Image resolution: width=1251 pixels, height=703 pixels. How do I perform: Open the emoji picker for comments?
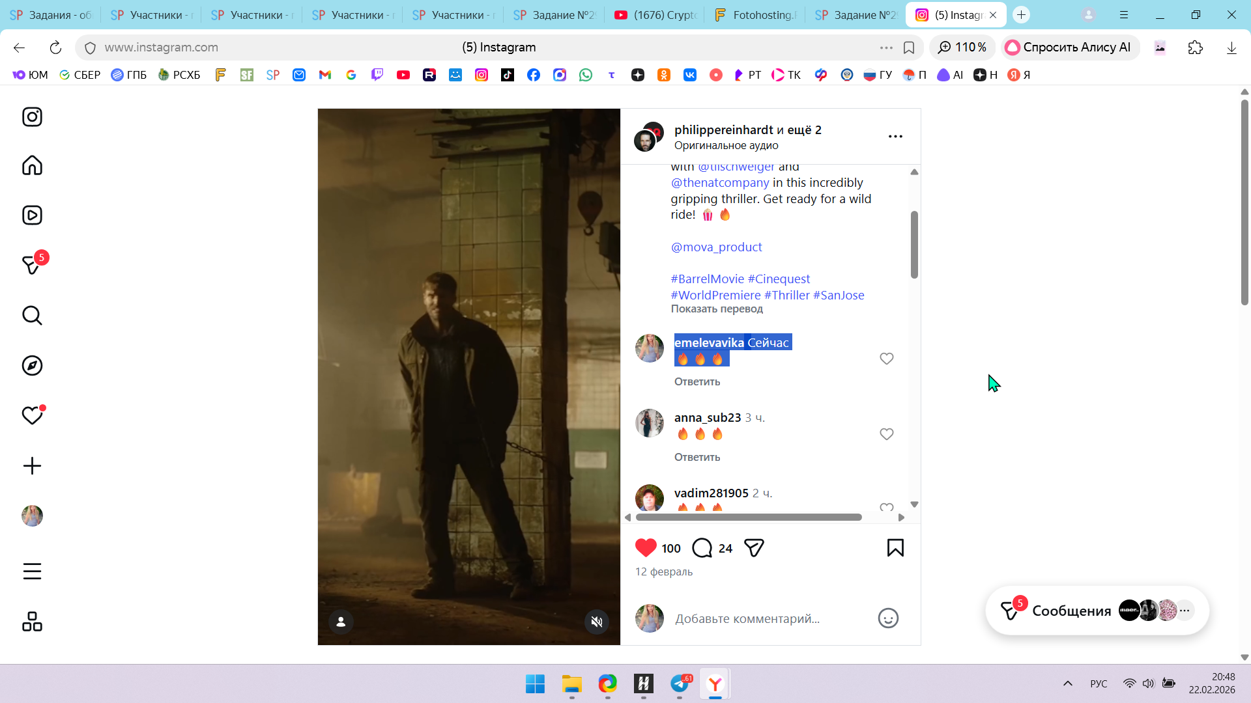(x=888, y=618)
